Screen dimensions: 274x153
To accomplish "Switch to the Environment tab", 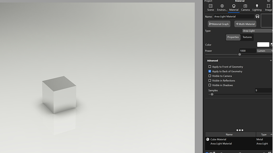I will [x=222, y=8].
